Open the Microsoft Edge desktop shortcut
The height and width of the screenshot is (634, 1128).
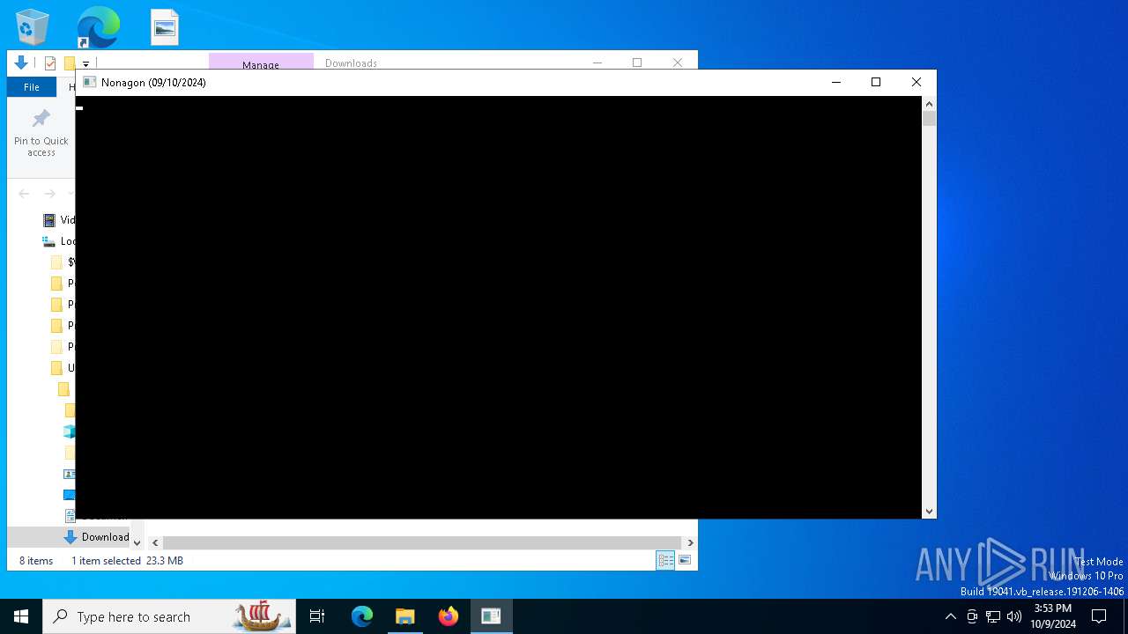click(98, 27)
